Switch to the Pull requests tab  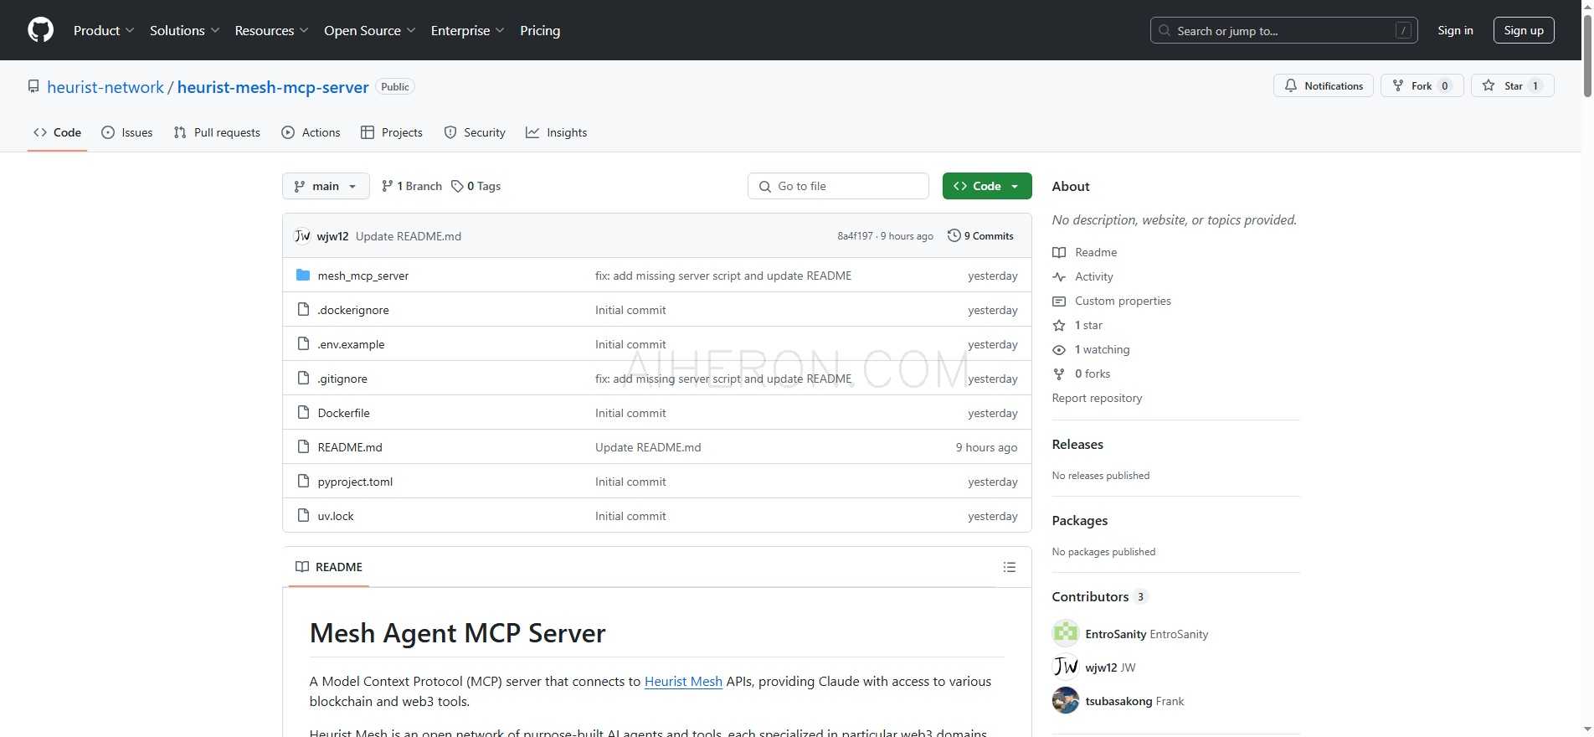(217, 132)
